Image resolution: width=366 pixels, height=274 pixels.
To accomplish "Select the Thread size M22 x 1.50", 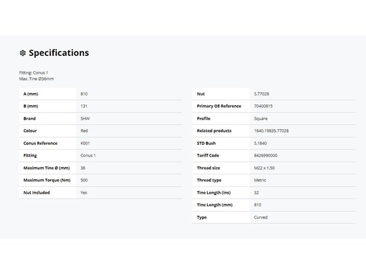I will point(264,168).
